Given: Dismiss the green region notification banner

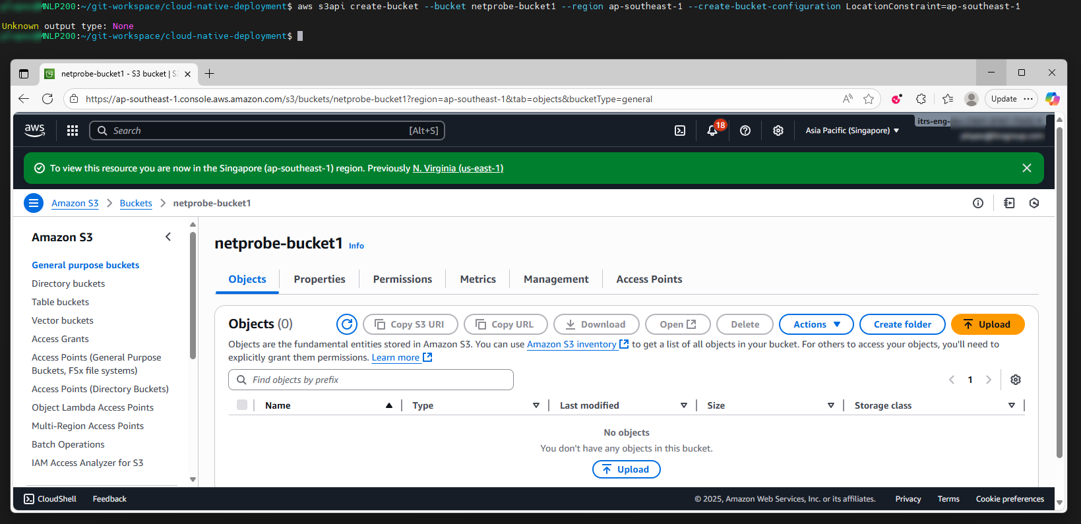Looking at the screenshot, I should pyautogui.click(x=1027, y=168).
